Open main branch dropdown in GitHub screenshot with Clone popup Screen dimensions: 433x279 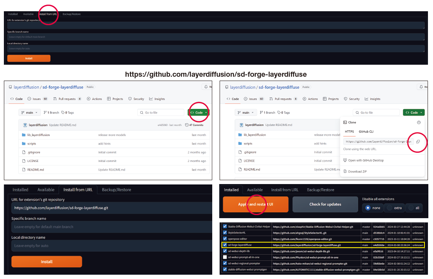click(x=246, y=112)
